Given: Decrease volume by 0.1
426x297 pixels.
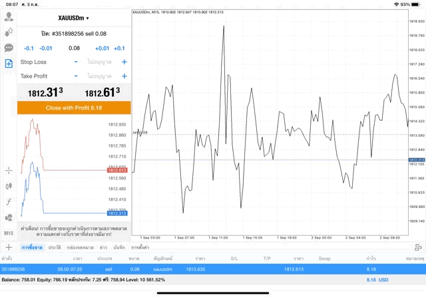Looking at the screenshot, I should click(x=29, y=49).
